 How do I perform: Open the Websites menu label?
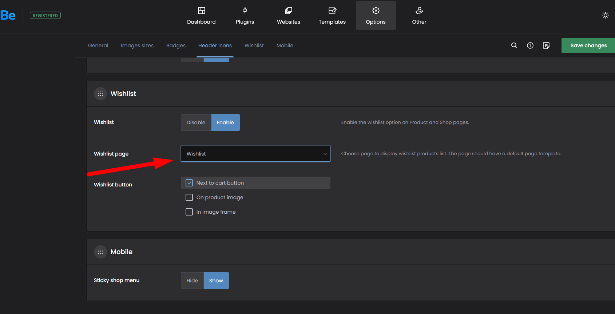[289, 22]
